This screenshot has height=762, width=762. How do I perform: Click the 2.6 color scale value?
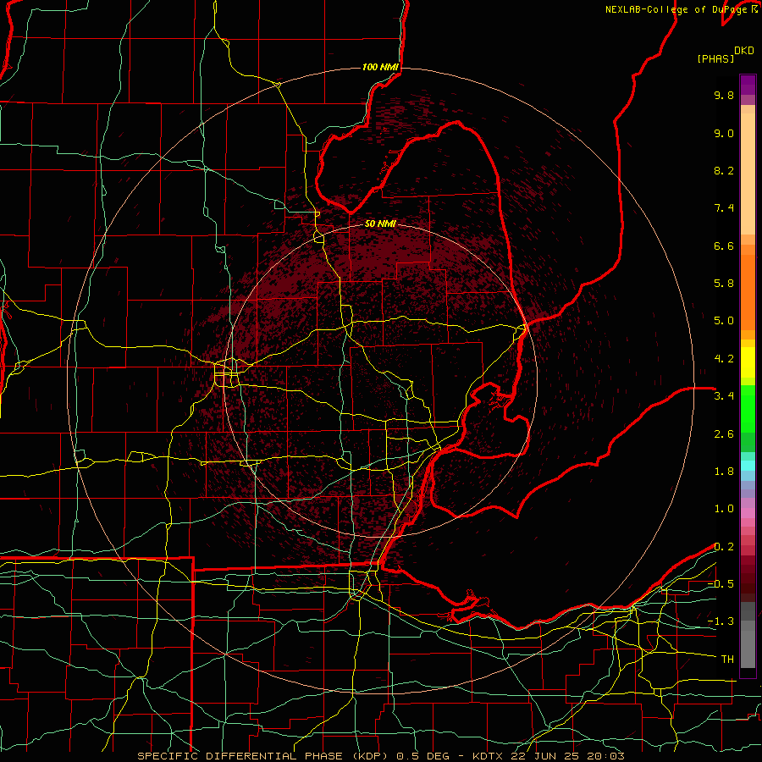(x=724, y=434)
